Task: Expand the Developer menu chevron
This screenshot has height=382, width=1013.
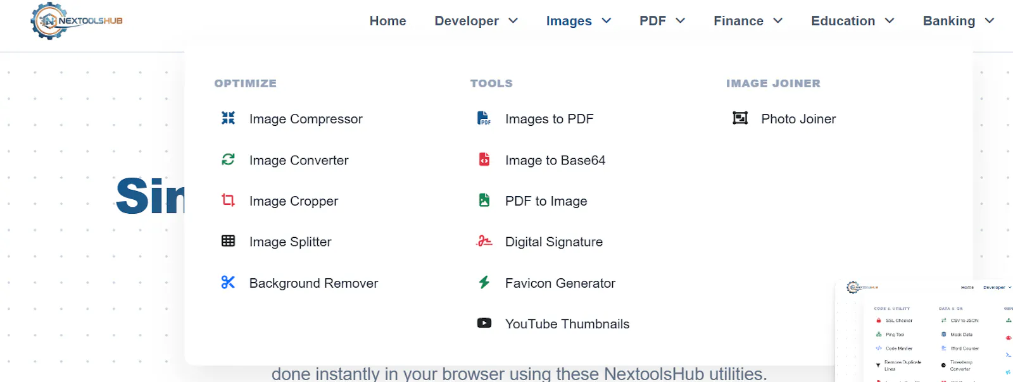Action: [x=513, y=21]
